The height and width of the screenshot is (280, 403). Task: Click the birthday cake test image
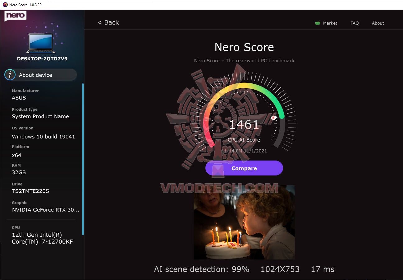[244, 222]
